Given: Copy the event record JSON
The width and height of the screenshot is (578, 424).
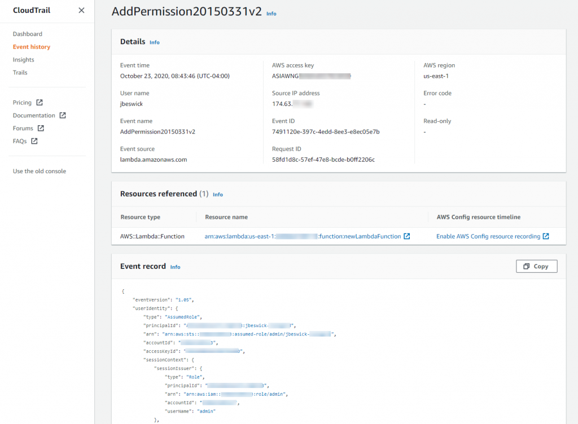Looking at the screenshot, I should click(x=536, y=266).
